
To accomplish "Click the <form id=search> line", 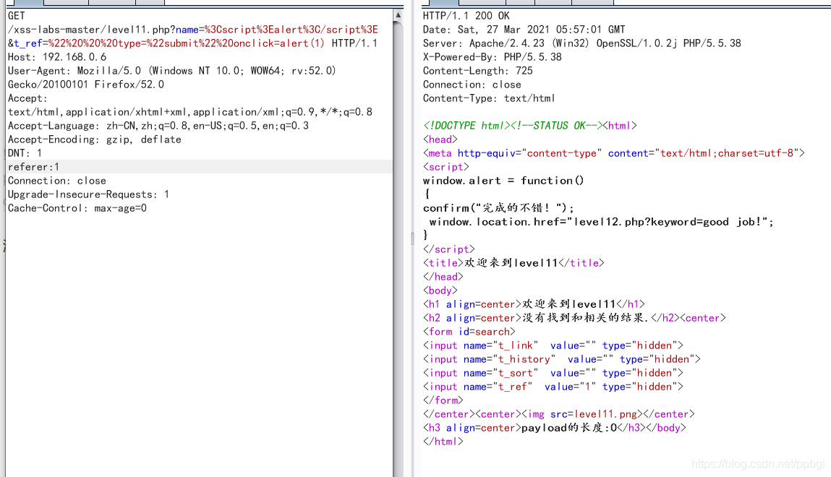I will click(469, 332).
